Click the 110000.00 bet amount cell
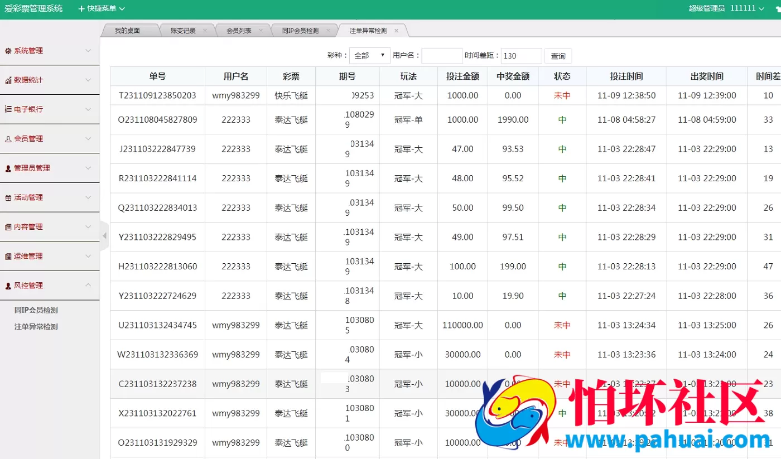The width and height of the screenshot is (781, 459). (462, 325)
